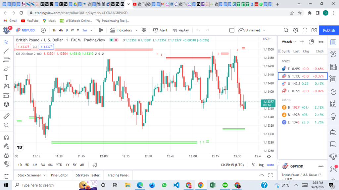The image size is (339, 190).
Task: Expand the Stock Screener dropdown
Action: (x=44, y=175)
